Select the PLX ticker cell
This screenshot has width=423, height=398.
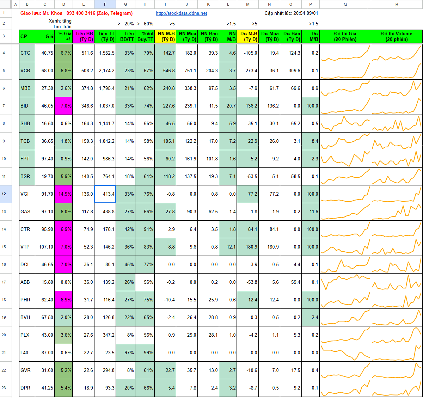(27, 335)
